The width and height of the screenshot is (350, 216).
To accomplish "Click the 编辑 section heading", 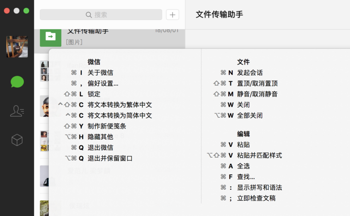I will (x=244, y=134).
